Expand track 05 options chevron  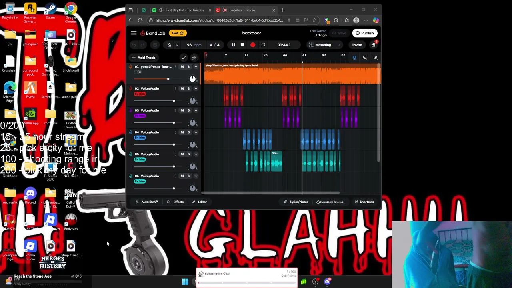point(196,154)
